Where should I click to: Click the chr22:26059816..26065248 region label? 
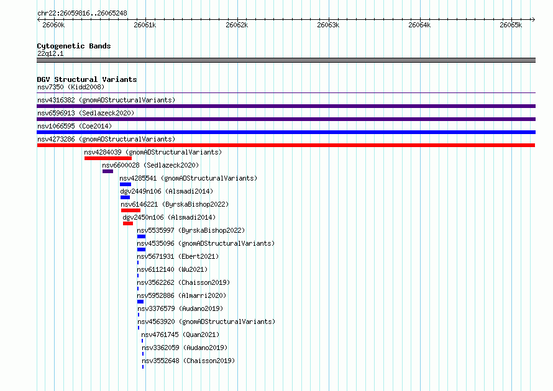(82, 14)
